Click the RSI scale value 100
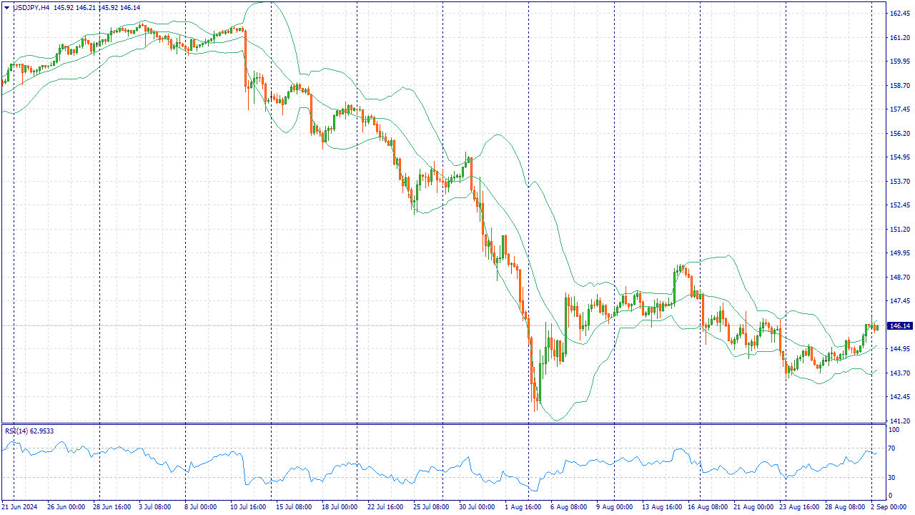 894,430
